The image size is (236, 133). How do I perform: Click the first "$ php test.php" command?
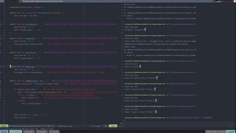(x=131, y=27)
